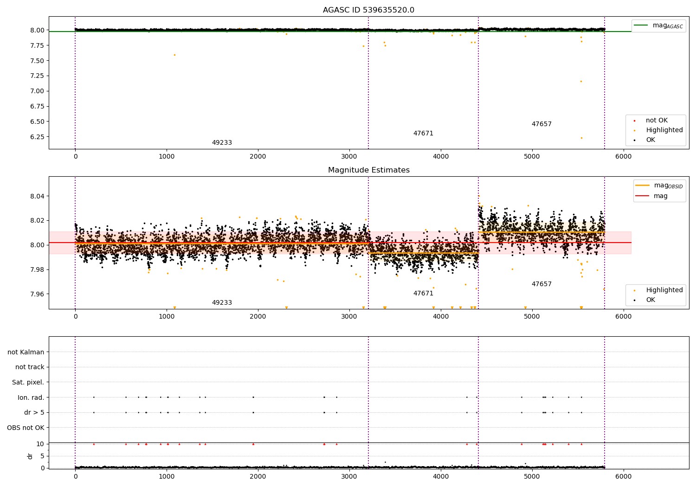Click 'not OK' legend entry in top plot

point(657,121)
